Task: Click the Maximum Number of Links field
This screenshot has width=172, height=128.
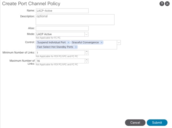Action: [60, 61]
